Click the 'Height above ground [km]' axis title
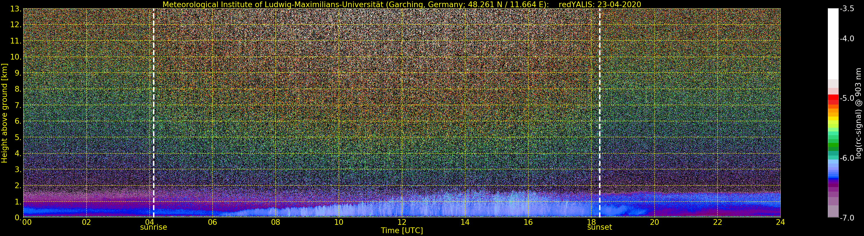The height and width of the screenshot is (236, 864). 4,113
